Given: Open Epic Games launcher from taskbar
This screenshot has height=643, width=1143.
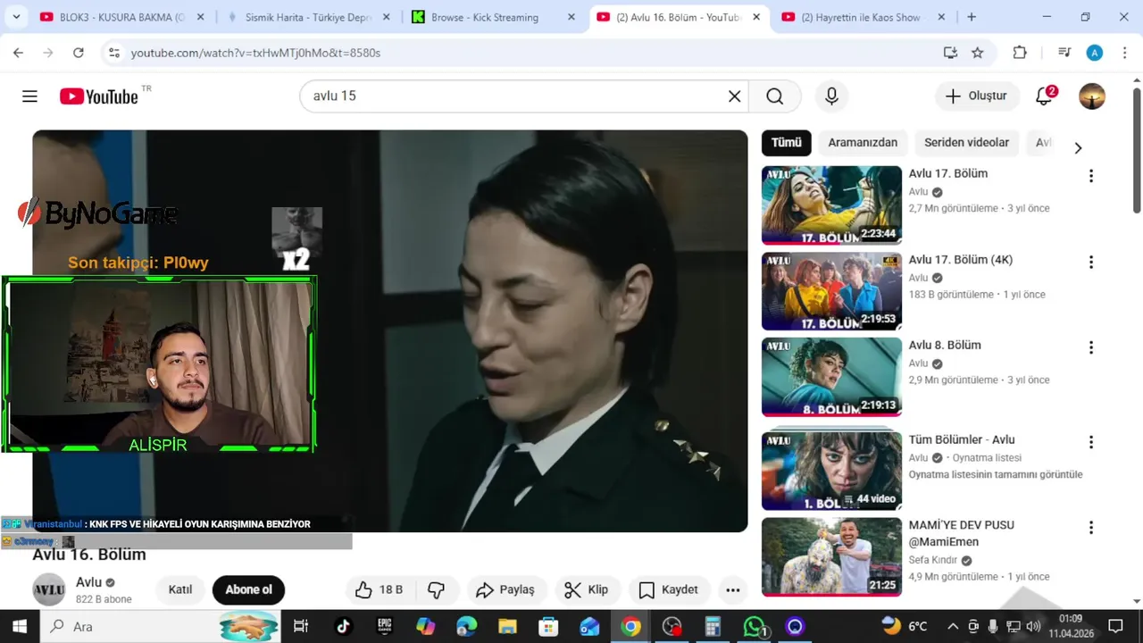Looking at the screenshot, I should (x=384, y=626).
